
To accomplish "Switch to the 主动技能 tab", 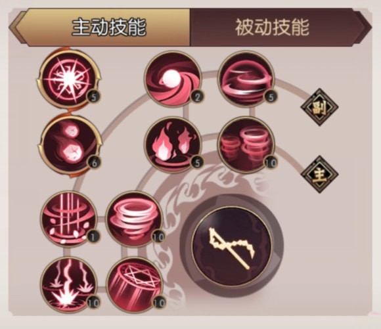I will tap(108, 27).
